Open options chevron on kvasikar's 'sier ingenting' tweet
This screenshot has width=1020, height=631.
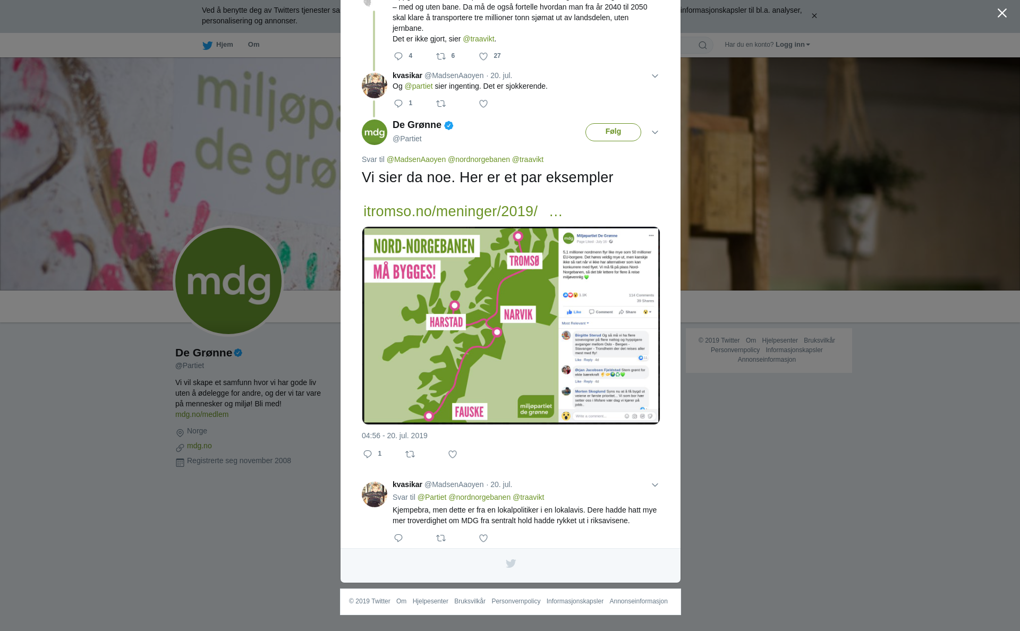[x=655, y=76]
